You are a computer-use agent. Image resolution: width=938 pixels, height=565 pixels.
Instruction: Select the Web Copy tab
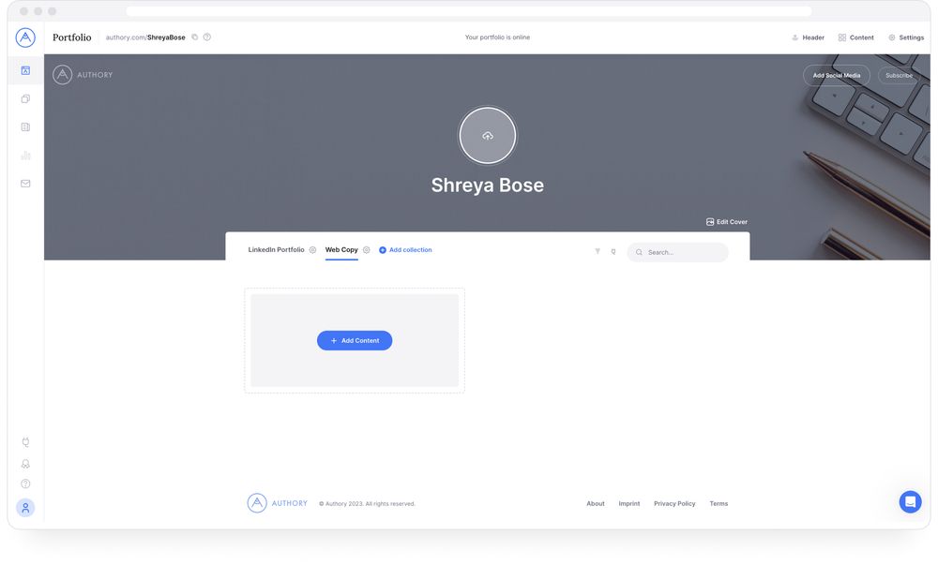[x=340, y=249]
